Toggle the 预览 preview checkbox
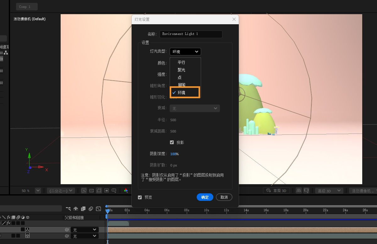This screenshot has height=244, width=377. point(140,197)
